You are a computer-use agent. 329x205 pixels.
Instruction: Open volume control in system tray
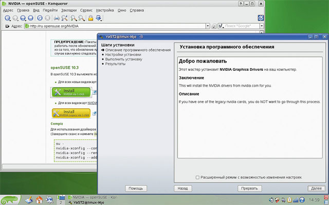pos(271,200)
